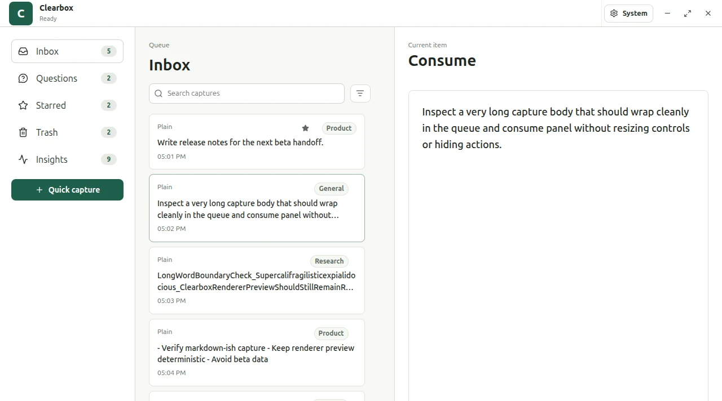The height and width of the screenshot is (401, 722).
Task: Click the Current item label
Action: click(x=428, y=45)
